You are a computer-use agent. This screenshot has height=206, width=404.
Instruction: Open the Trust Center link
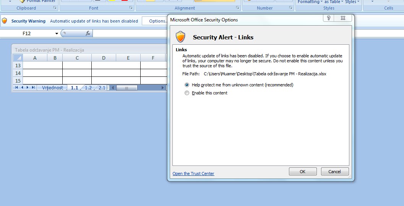coord(193,174)
